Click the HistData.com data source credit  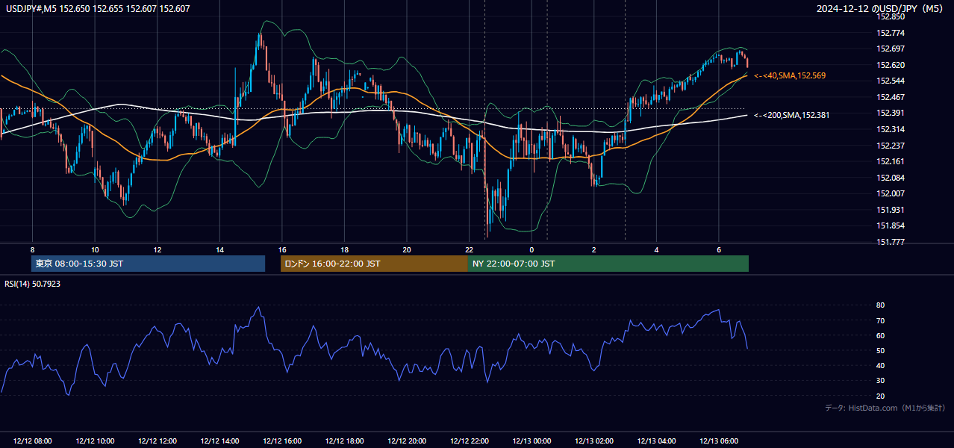(x=885, y=408)
